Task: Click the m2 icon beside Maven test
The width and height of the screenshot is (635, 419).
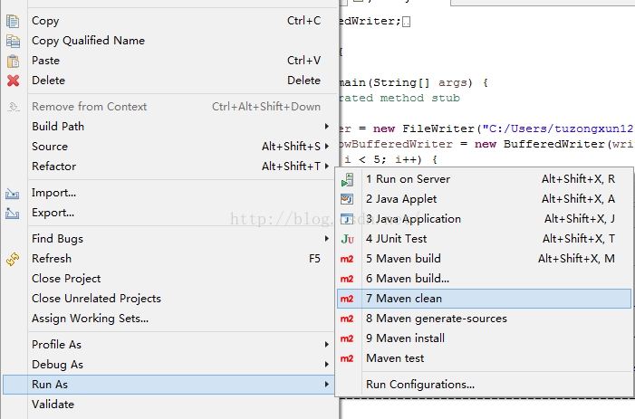Action: click(347, 358)
